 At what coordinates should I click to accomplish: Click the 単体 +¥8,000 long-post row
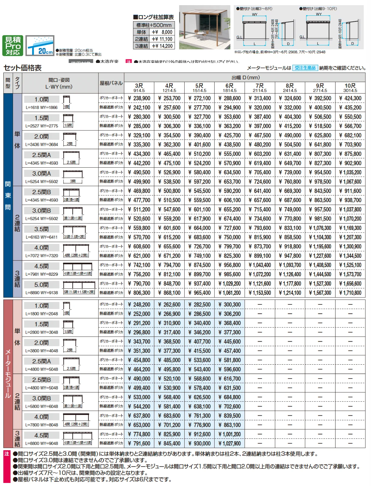pos(154,32)
